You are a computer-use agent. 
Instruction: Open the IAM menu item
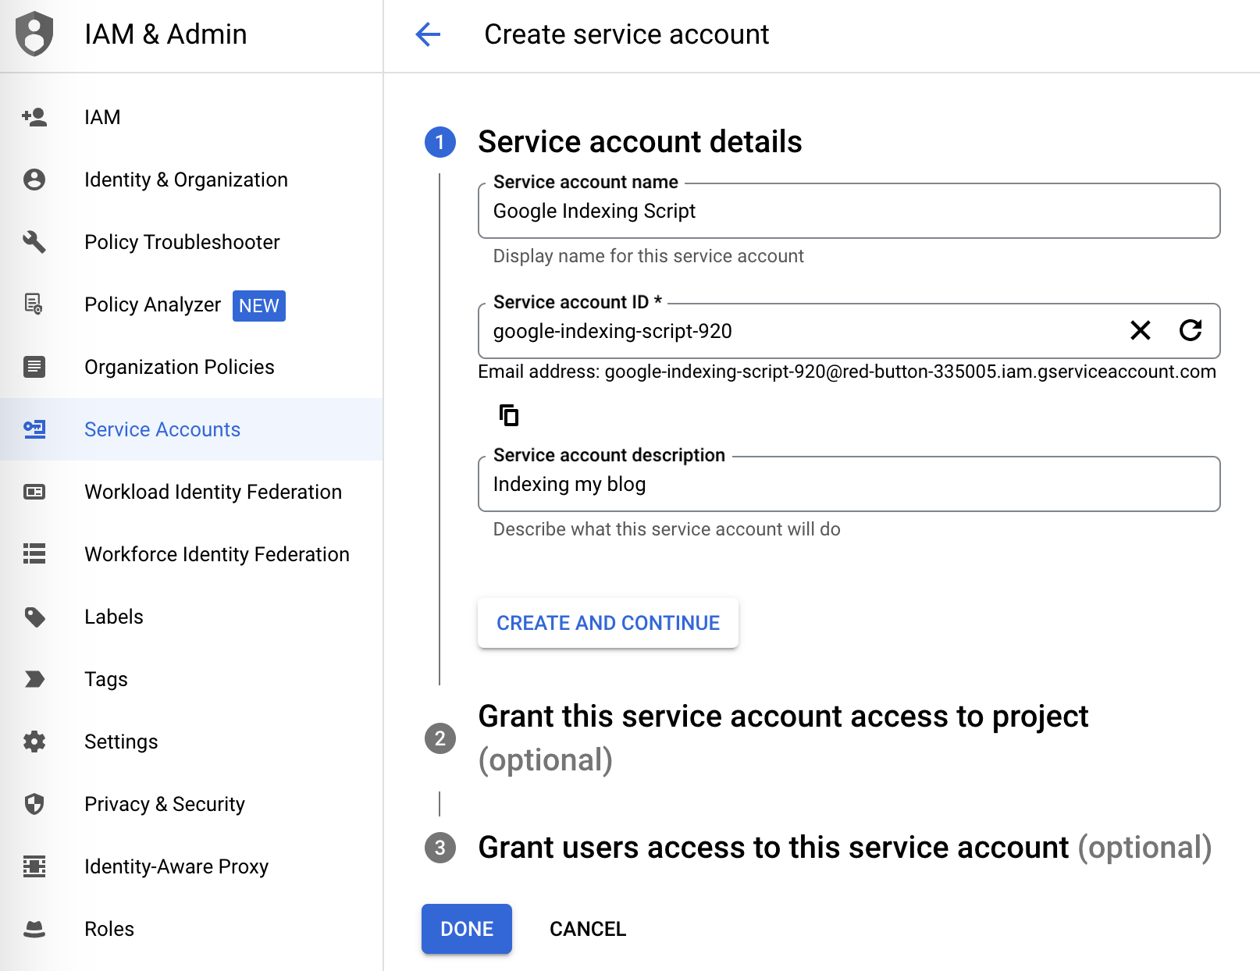(191, 117)
